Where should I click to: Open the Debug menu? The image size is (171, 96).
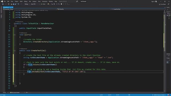click(26, 1)
